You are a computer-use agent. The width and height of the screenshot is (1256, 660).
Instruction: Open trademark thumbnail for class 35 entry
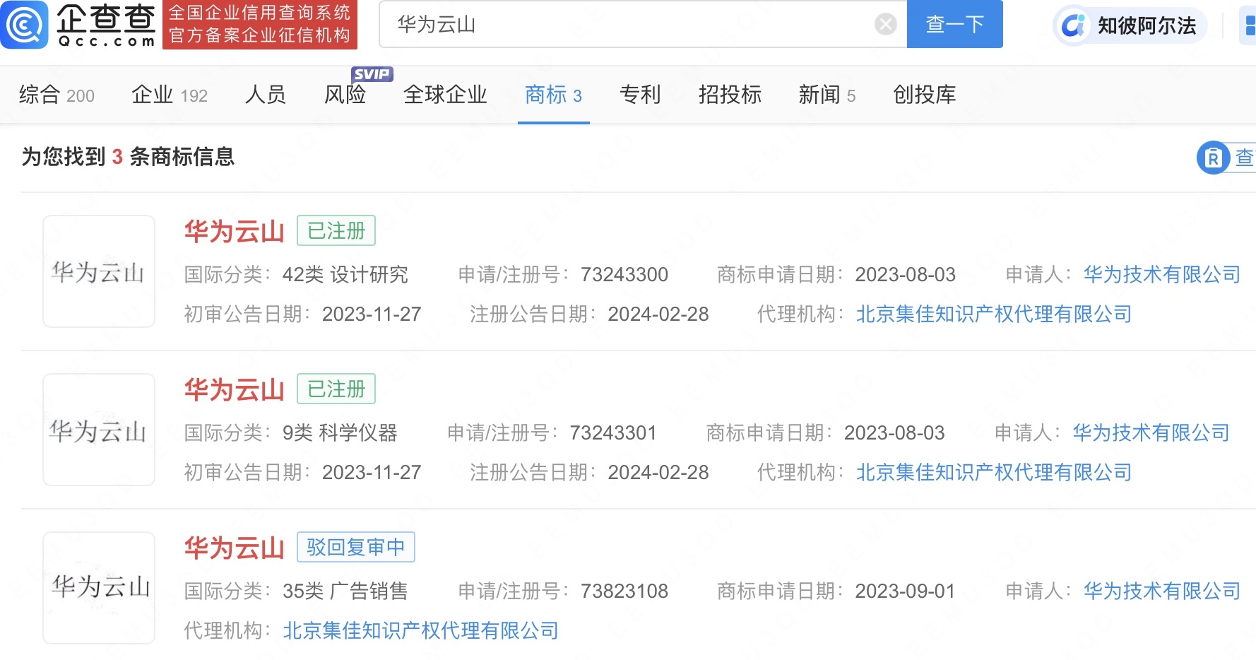[x=99, y=588]
